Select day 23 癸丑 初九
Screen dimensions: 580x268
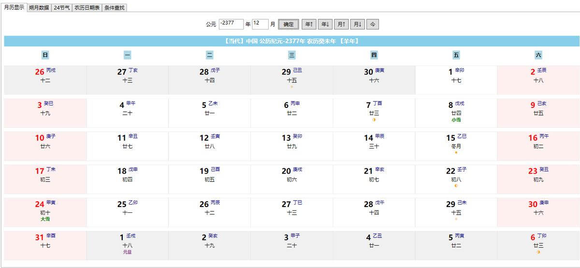[x=538, y=179]
